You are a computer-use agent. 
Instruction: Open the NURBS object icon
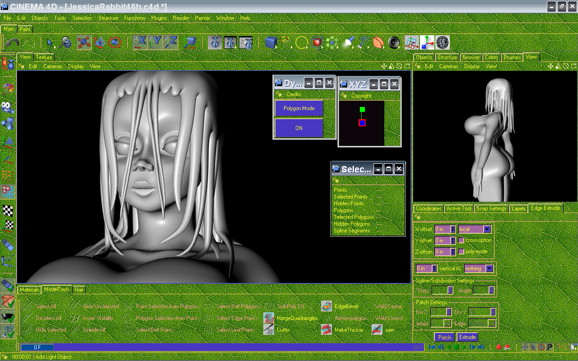point(317,43)
